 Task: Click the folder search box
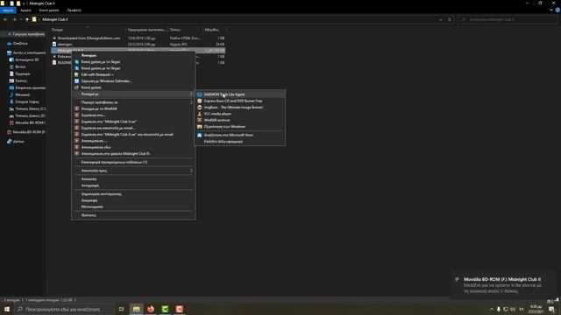(x=507, y=19)
